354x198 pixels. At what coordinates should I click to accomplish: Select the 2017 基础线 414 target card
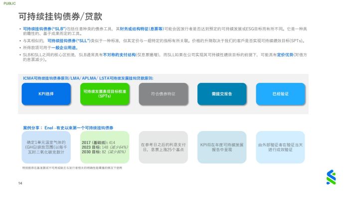pyautogui.click(x=105, y=147)
